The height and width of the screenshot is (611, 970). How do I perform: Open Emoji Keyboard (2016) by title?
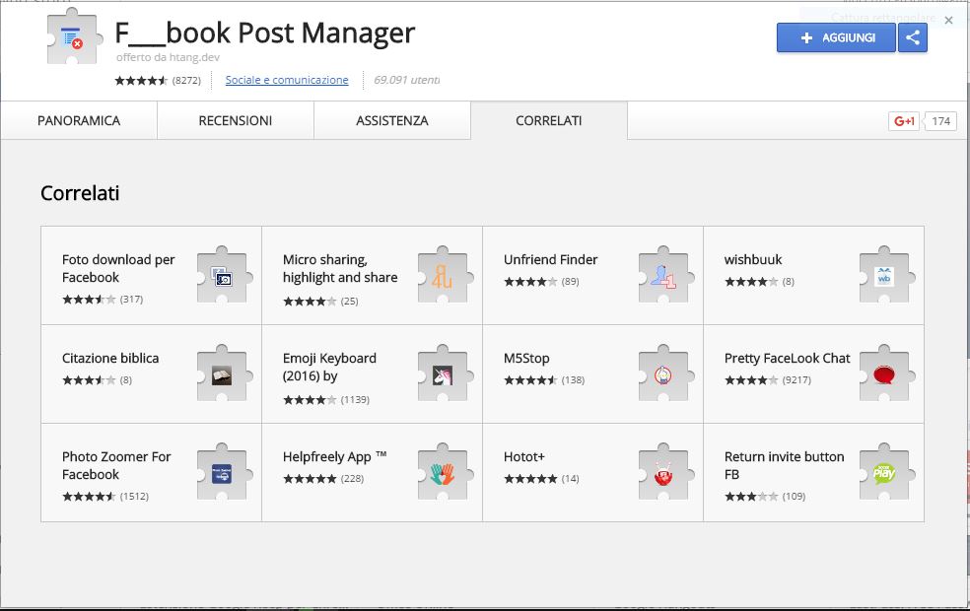[x=329, y=367]
